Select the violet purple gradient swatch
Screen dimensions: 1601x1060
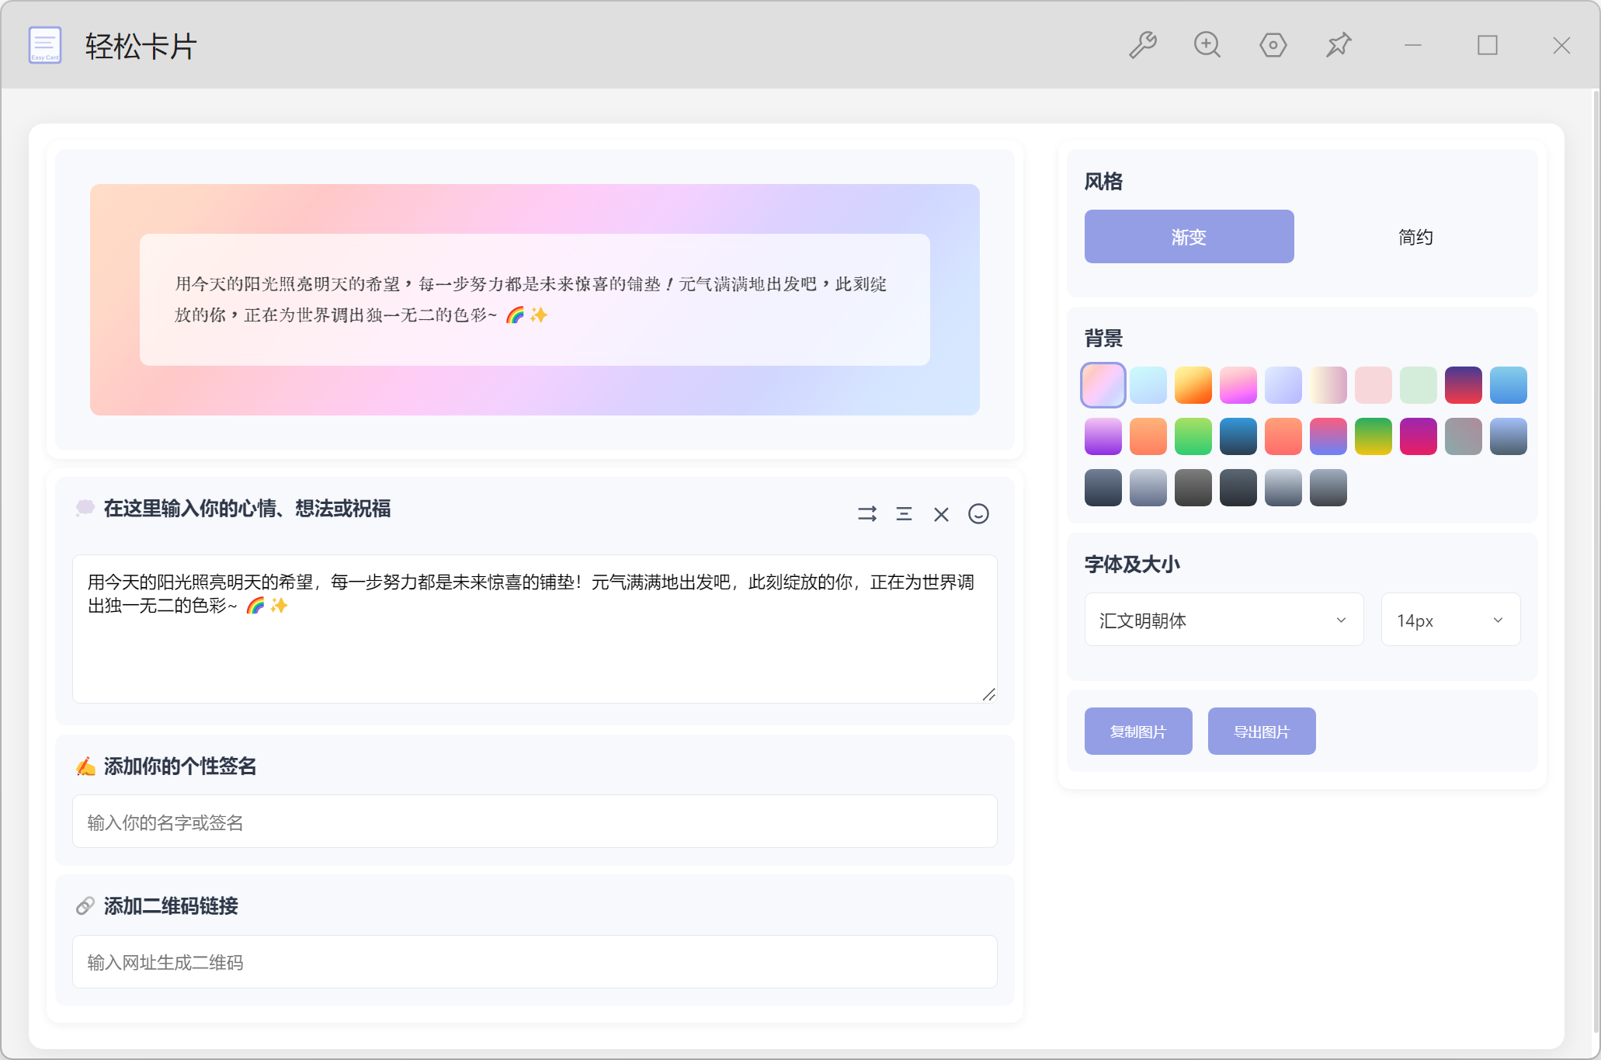(1103, 436)
